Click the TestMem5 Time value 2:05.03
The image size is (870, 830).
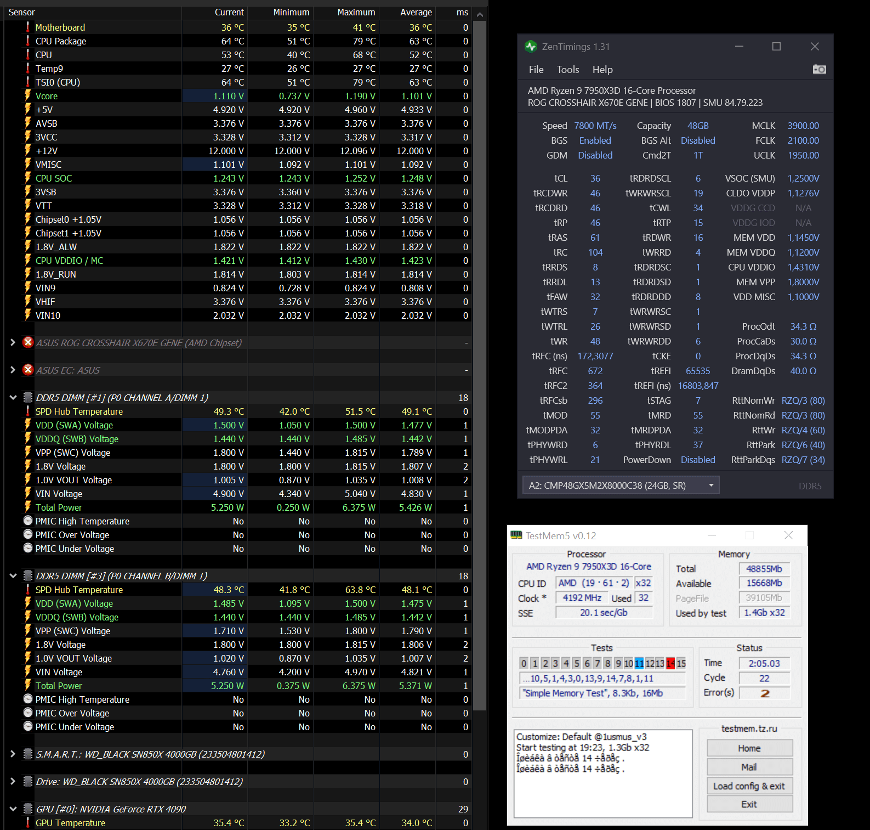765,663
